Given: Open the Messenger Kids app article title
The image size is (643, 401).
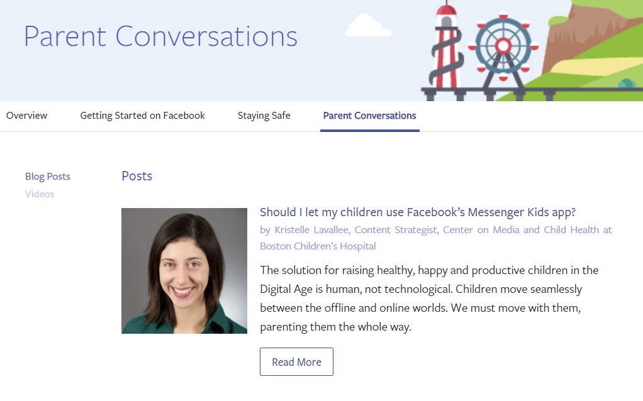Looking at the screenshot, I should tap(418, 212).
